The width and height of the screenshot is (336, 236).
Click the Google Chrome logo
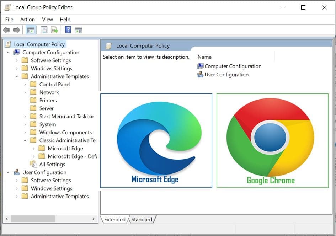pos(272,139)
